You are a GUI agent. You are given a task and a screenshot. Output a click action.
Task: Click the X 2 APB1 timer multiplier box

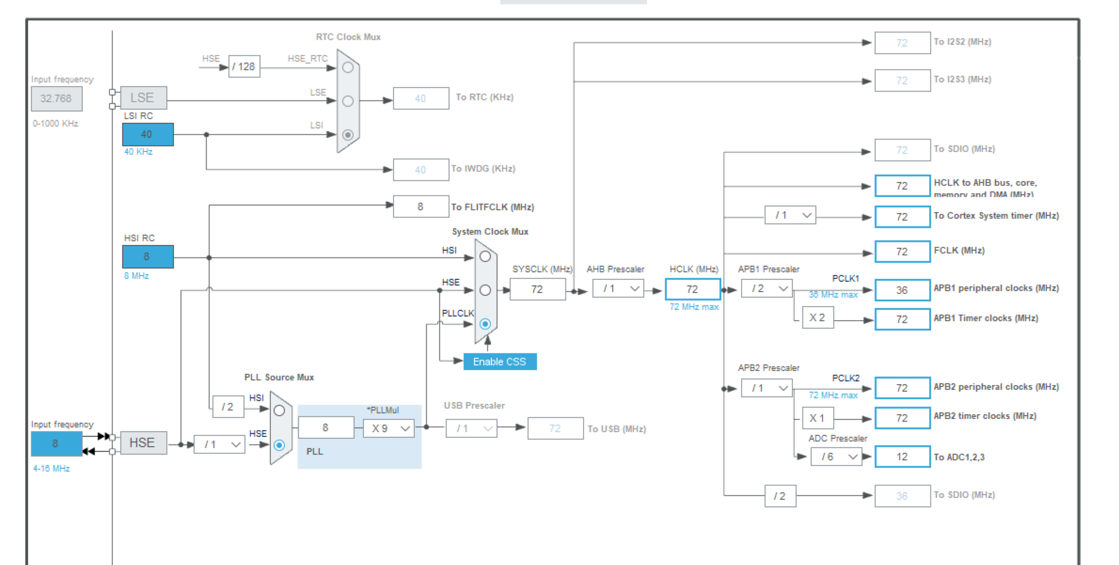click(x=818, y=317)
